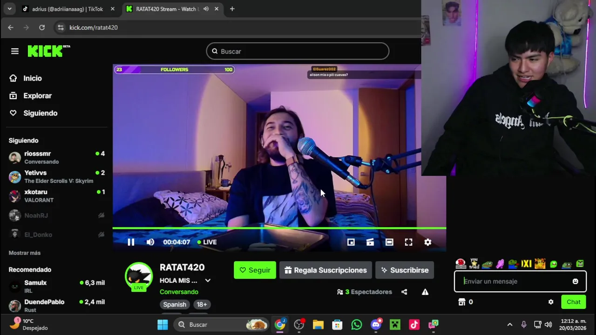Open the emoji picker smiley in chat
596x335 pixels.
point(576,281)
